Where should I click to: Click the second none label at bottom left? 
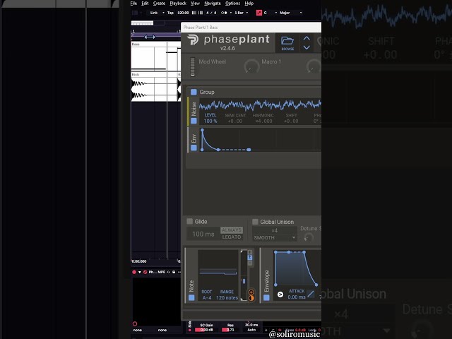[x=162, y=330]
